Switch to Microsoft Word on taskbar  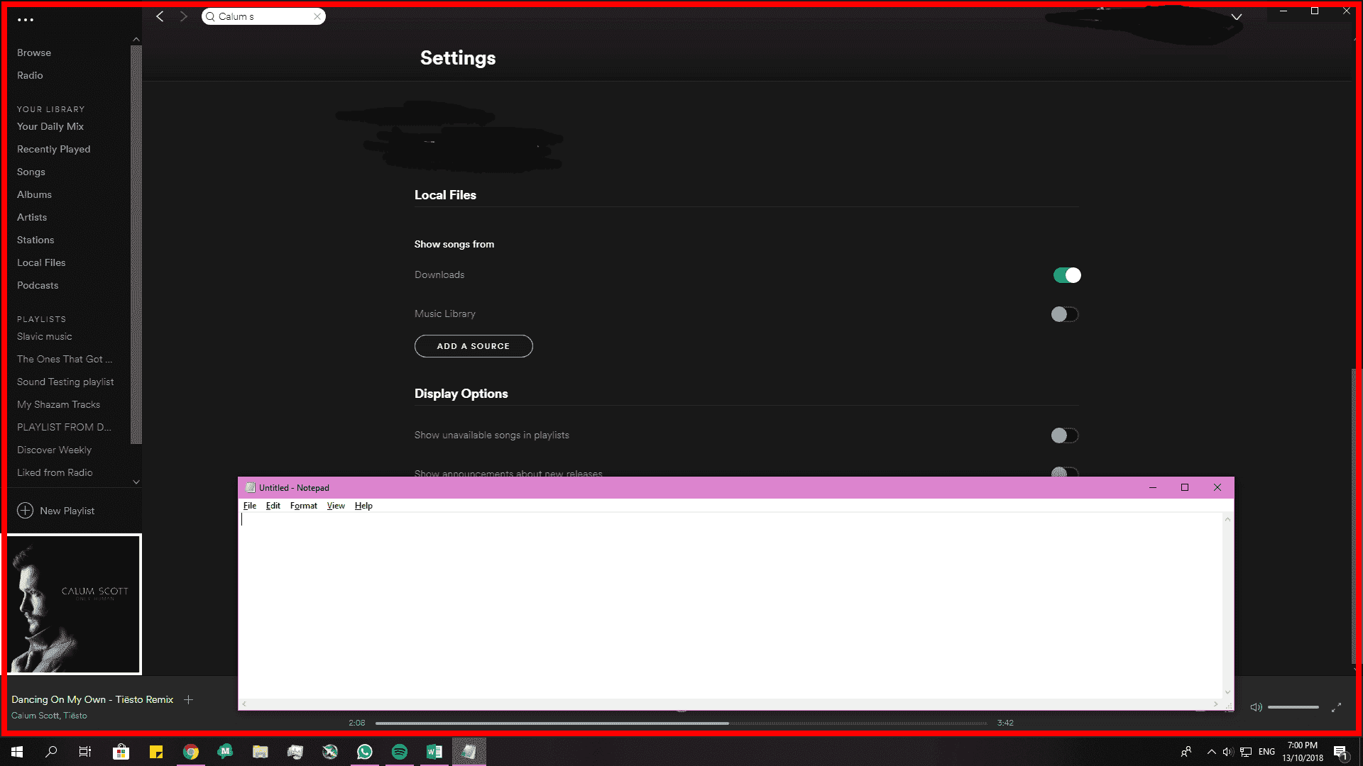434,752
